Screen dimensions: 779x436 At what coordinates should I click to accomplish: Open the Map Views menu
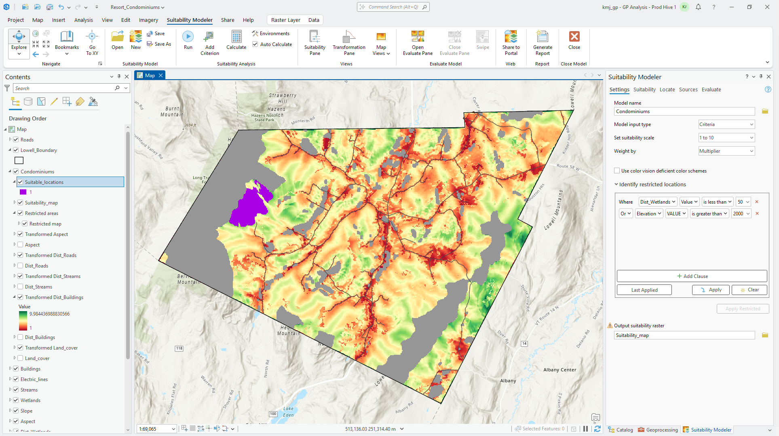(381, 43)
